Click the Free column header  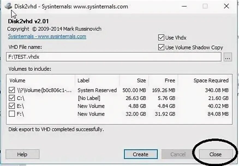point(163,80)
